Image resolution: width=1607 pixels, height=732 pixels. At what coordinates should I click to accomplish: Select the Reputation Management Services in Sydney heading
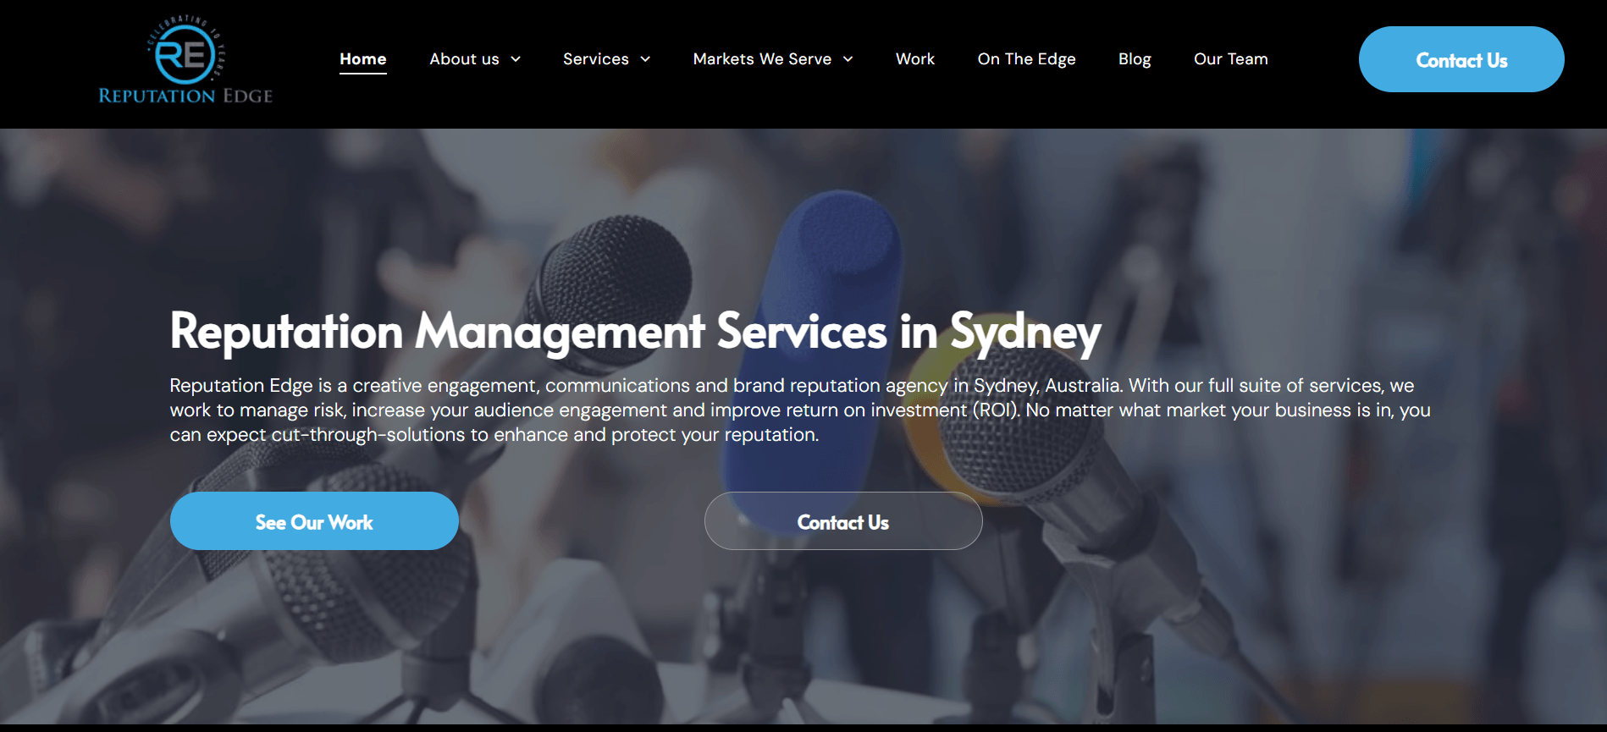(635, 332)
